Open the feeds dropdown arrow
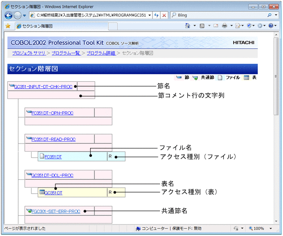The height and width of the screenshot is (236, 283). (x=209, y=26)
